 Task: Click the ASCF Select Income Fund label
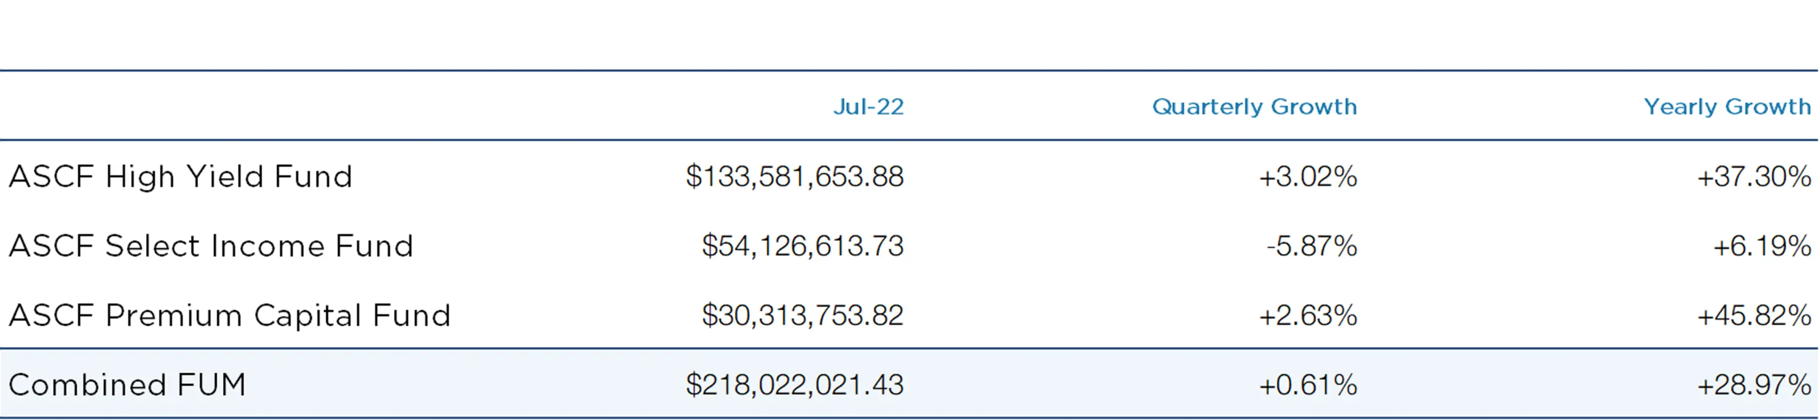[211, 246]
